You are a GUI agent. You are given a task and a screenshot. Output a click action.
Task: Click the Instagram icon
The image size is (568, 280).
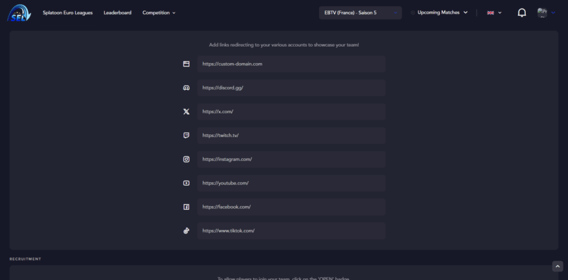[x=186, y=159]
